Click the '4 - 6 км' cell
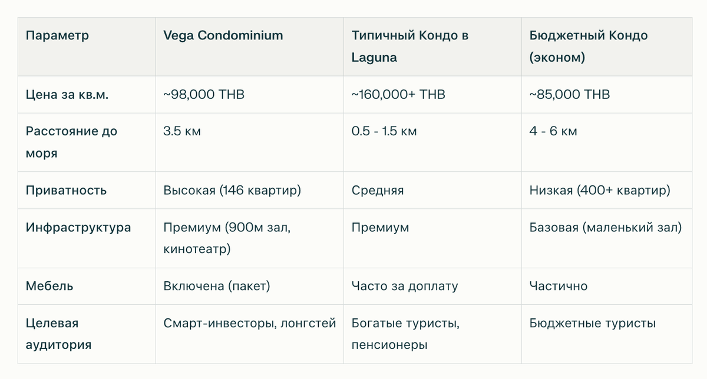Screen dimensions: 707x379 pyautogui.click(x=553, y=131)
